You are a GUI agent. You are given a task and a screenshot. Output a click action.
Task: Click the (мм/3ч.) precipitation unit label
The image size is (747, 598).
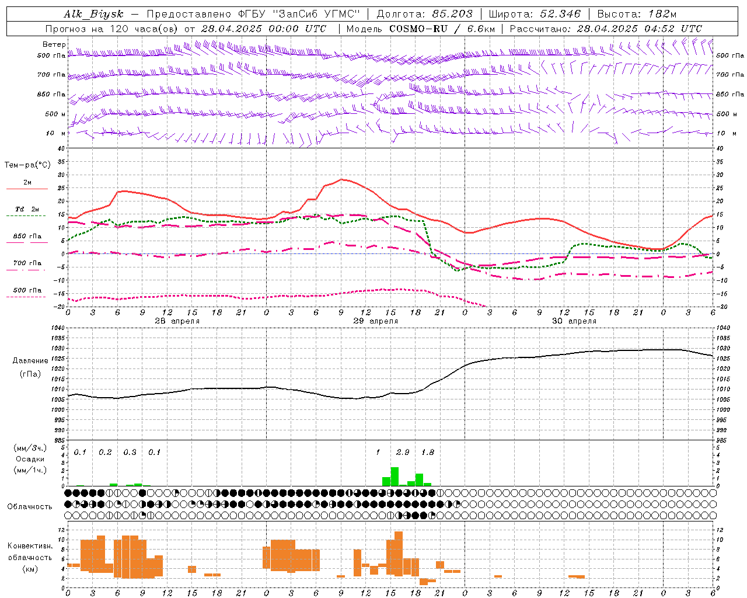click(30, 448)
